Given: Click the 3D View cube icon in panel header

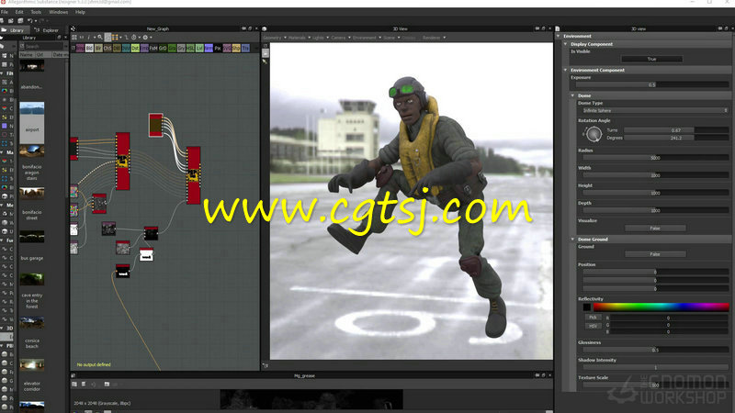Looking at the screenshot, I should (265, 29).
